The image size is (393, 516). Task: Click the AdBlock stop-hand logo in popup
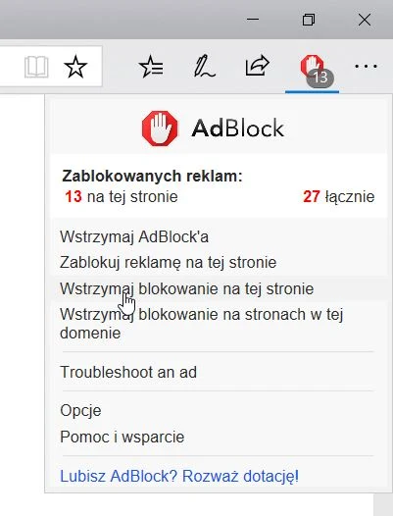[160, 128]
